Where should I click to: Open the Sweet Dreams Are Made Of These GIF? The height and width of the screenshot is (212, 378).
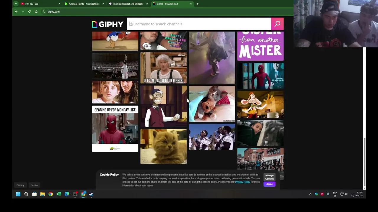click(163, 41)
